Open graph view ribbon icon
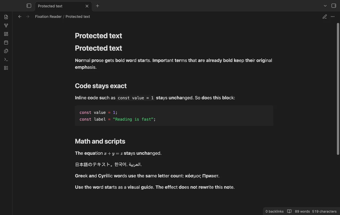 tap(6, 25)
